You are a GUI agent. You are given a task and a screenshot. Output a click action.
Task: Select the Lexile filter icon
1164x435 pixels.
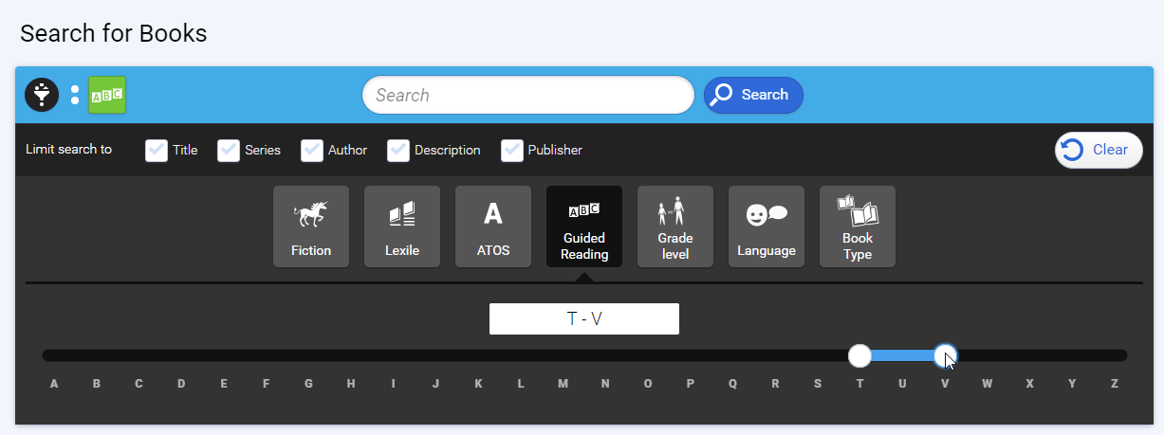point(402,227)
